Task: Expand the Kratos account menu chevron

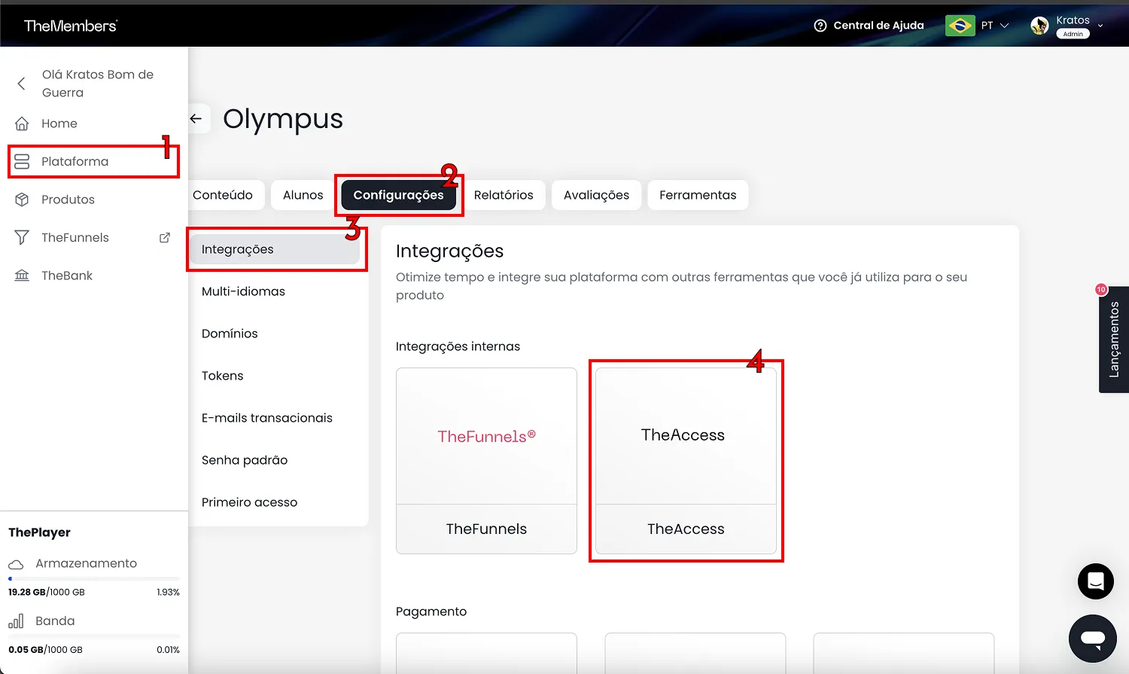Action: [x=1100, y=26]
